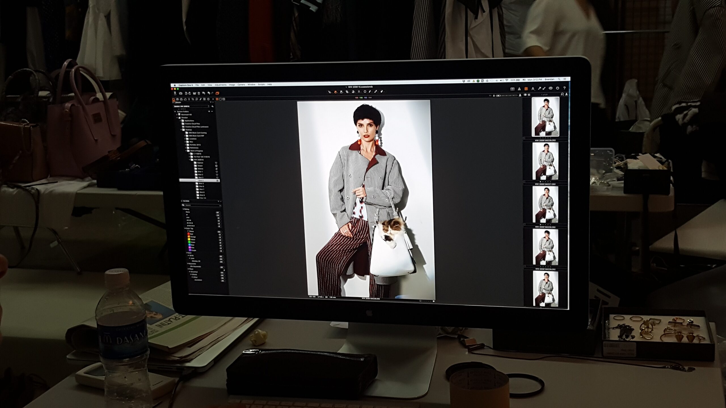Open the Capture tool tab icon
The height and width of the screenshot is (408, 726).
pos(178,99)
